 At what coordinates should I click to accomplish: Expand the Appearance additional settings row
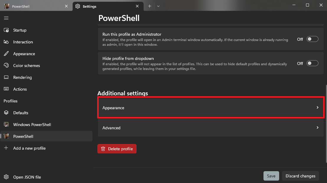(211, 107)
